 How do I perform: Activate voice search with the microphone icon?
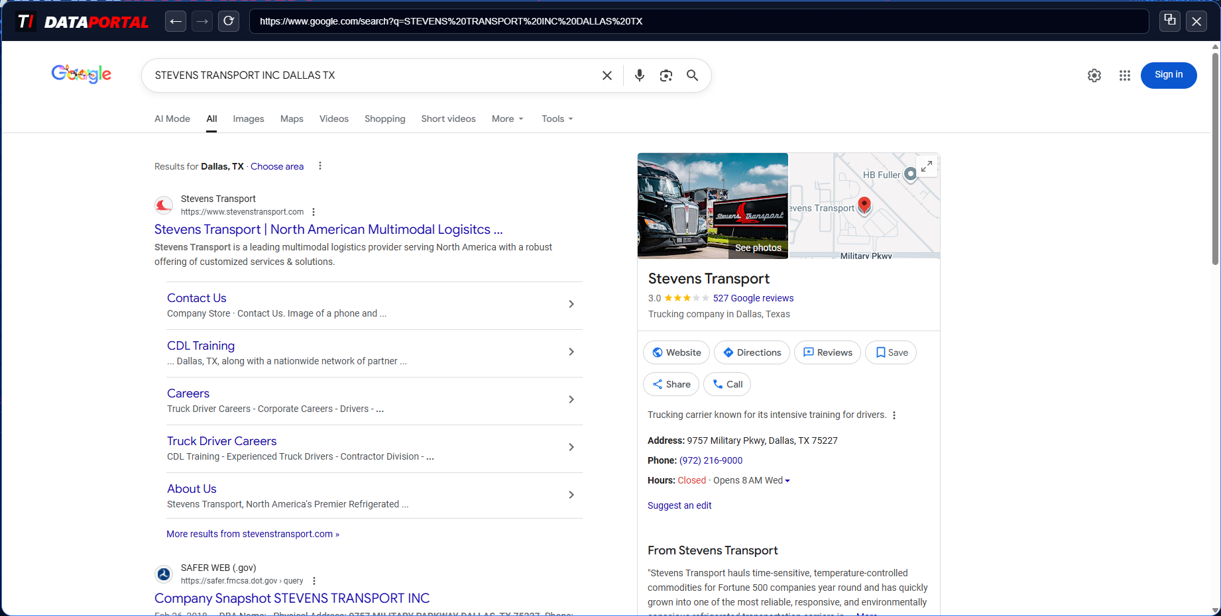639,75
